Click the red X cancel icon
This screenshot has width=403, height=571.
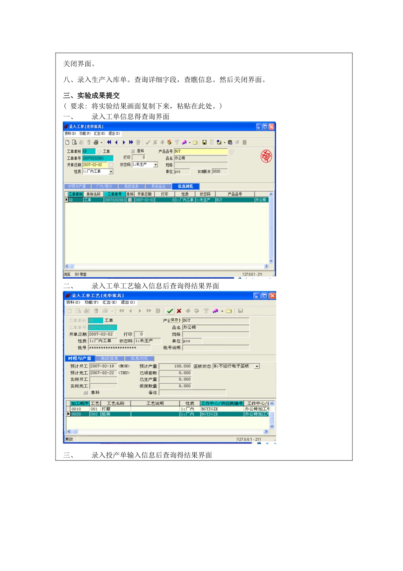179,311
